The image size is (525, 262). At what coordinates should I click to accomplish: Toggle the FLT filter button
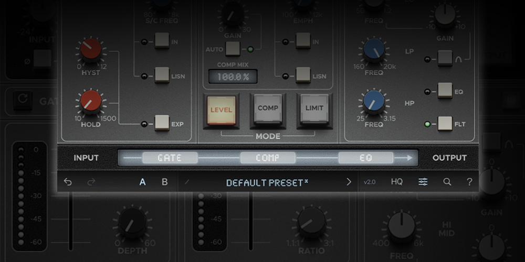[x=445, y=123]
